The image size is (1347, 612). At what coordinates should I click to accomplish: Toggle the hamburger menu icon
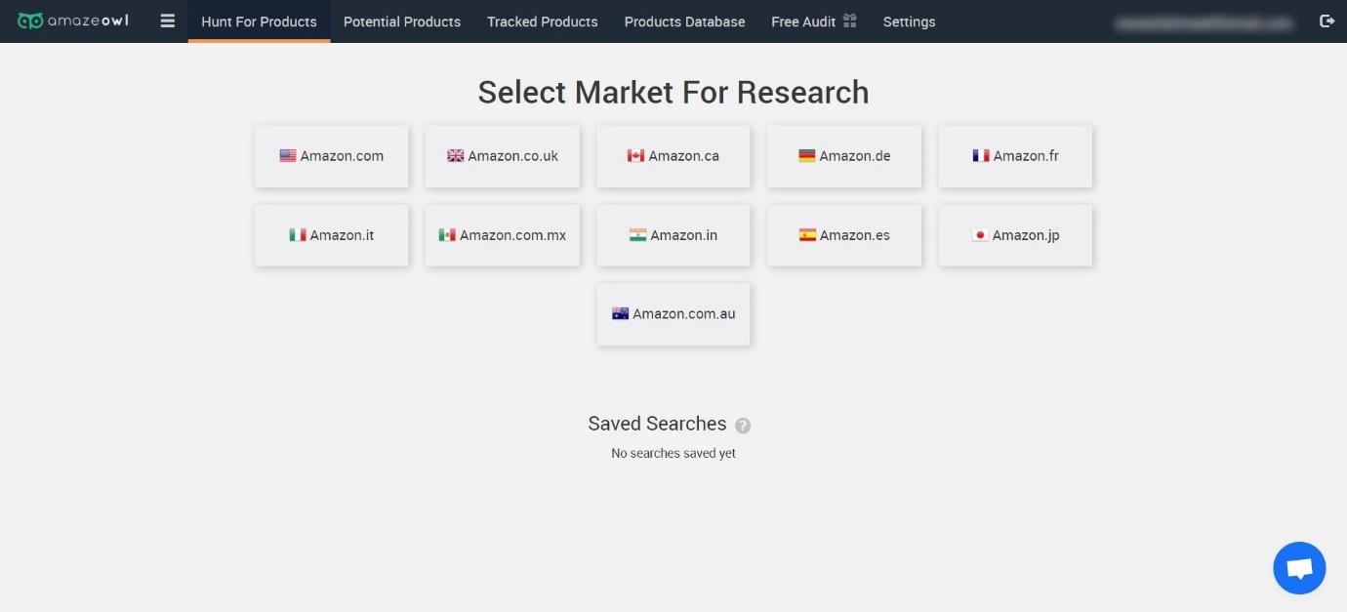pos(168,20)
